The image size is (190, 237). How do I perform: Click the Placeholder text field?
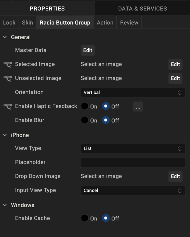pyautogui.click(x=133, y=162)
